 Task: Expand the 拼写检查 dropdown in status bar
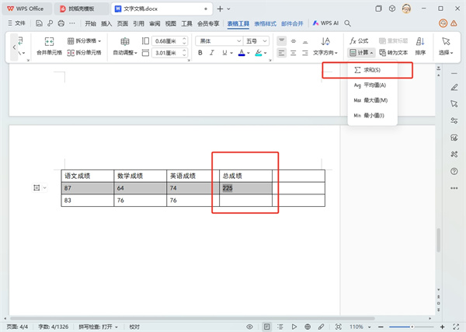pyautogui.click(x=98, y=327)
